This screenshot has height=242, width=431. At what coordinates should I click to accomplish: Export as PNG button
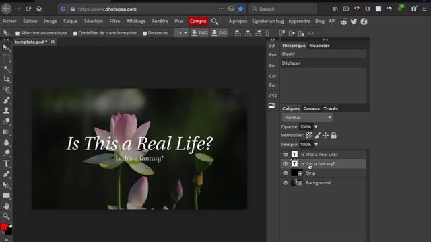coord(200,33)
